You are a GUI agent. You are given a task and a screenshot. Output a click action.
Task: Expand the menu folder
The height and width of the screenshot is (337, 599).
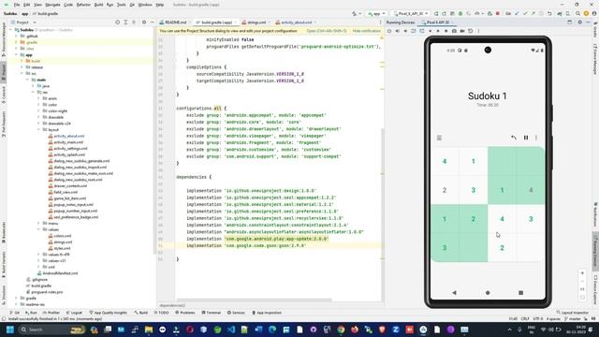(x=39, y=223)
